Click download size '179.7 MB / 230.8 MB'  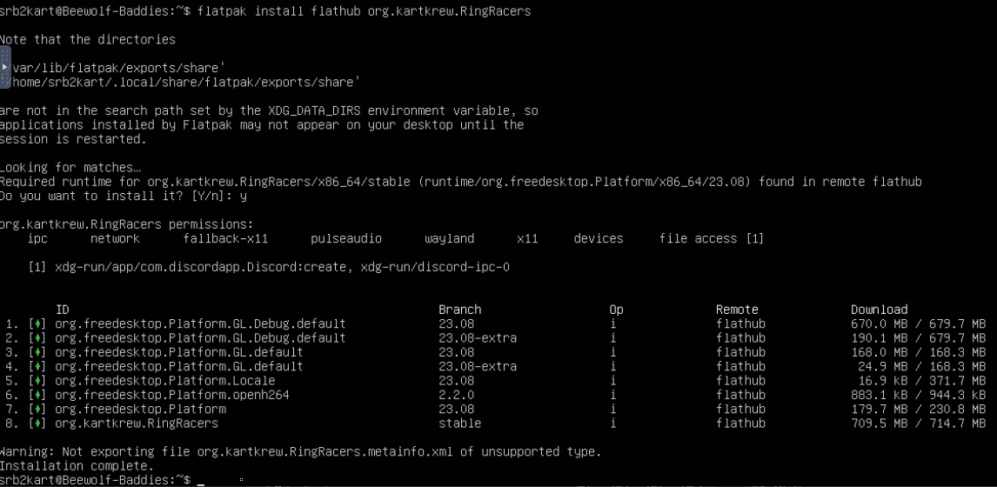tap(918, 409)
